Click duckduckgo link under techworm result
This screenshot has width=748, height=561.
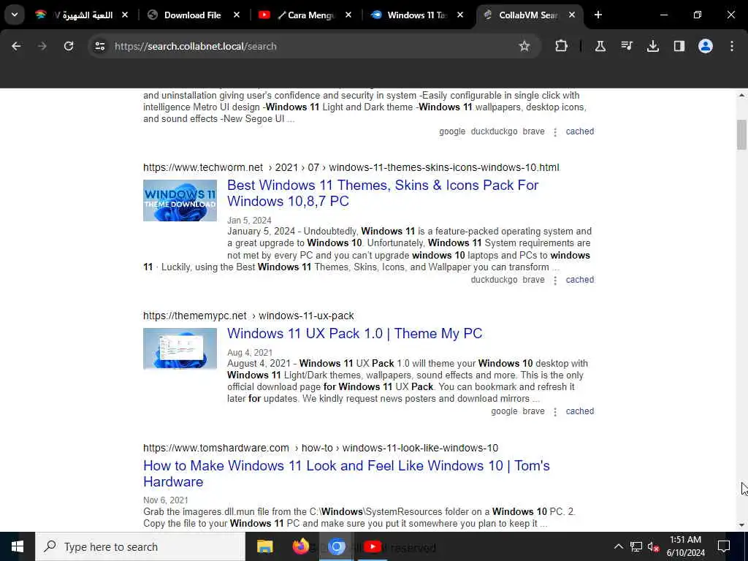[x=494, y=280]
